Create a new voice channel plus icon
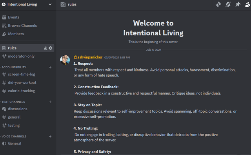The width and height of the screenshot is (251, 155). point(50,137)
